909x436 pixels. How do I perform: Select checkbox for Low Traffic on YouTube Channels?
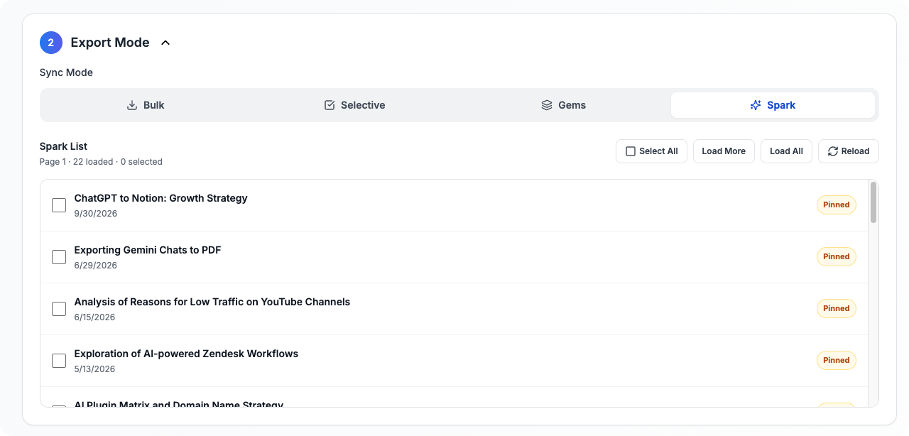[59, 309]
